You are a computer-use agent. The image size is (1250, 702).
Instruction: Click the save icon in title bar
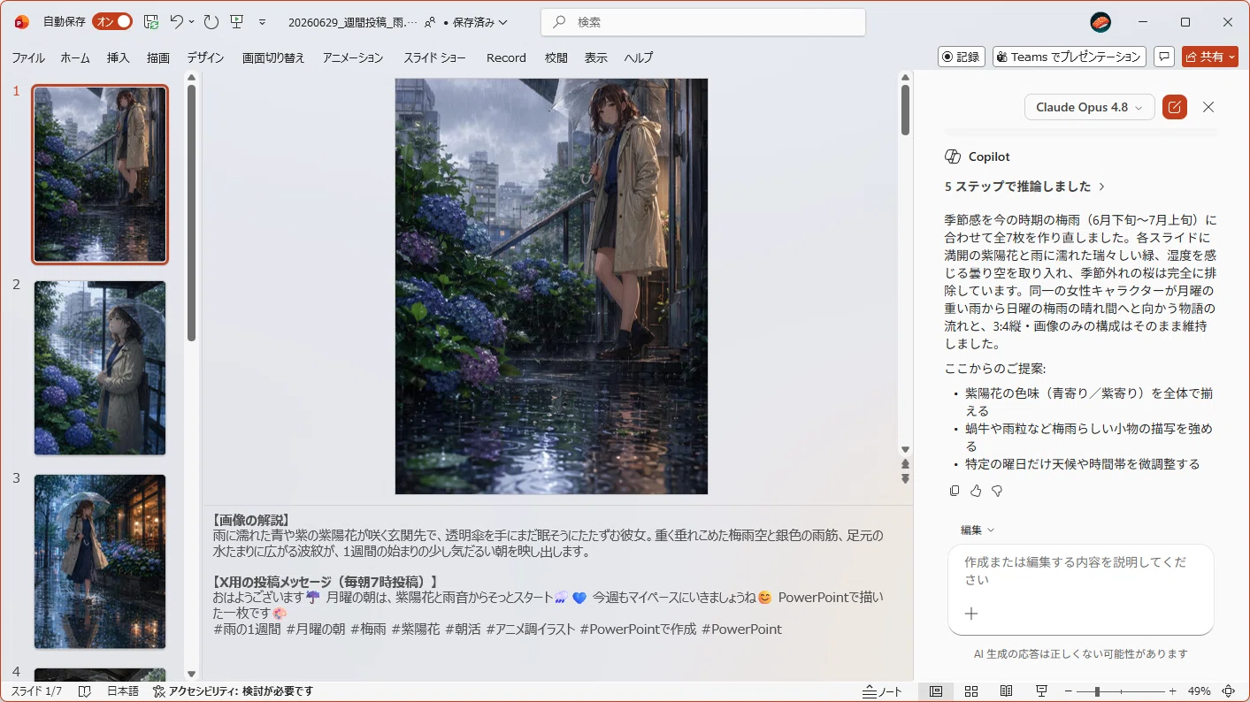(151, 21)
